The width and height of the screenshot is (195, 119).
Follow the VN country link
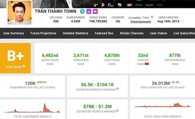tap(118, 21)
